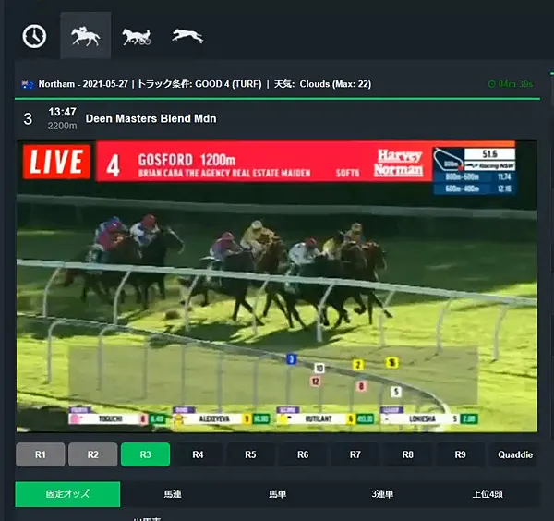Viewport: 554px width, 521px height.
Task: Switch to the 馬連 tab
Action: pyautogui.click(x=173, y=494)
